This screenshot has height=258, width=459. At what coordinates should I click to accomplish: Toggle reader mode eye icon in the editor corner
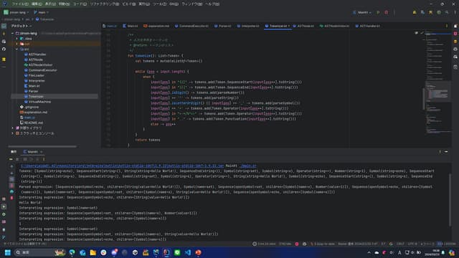click(416, 33)
